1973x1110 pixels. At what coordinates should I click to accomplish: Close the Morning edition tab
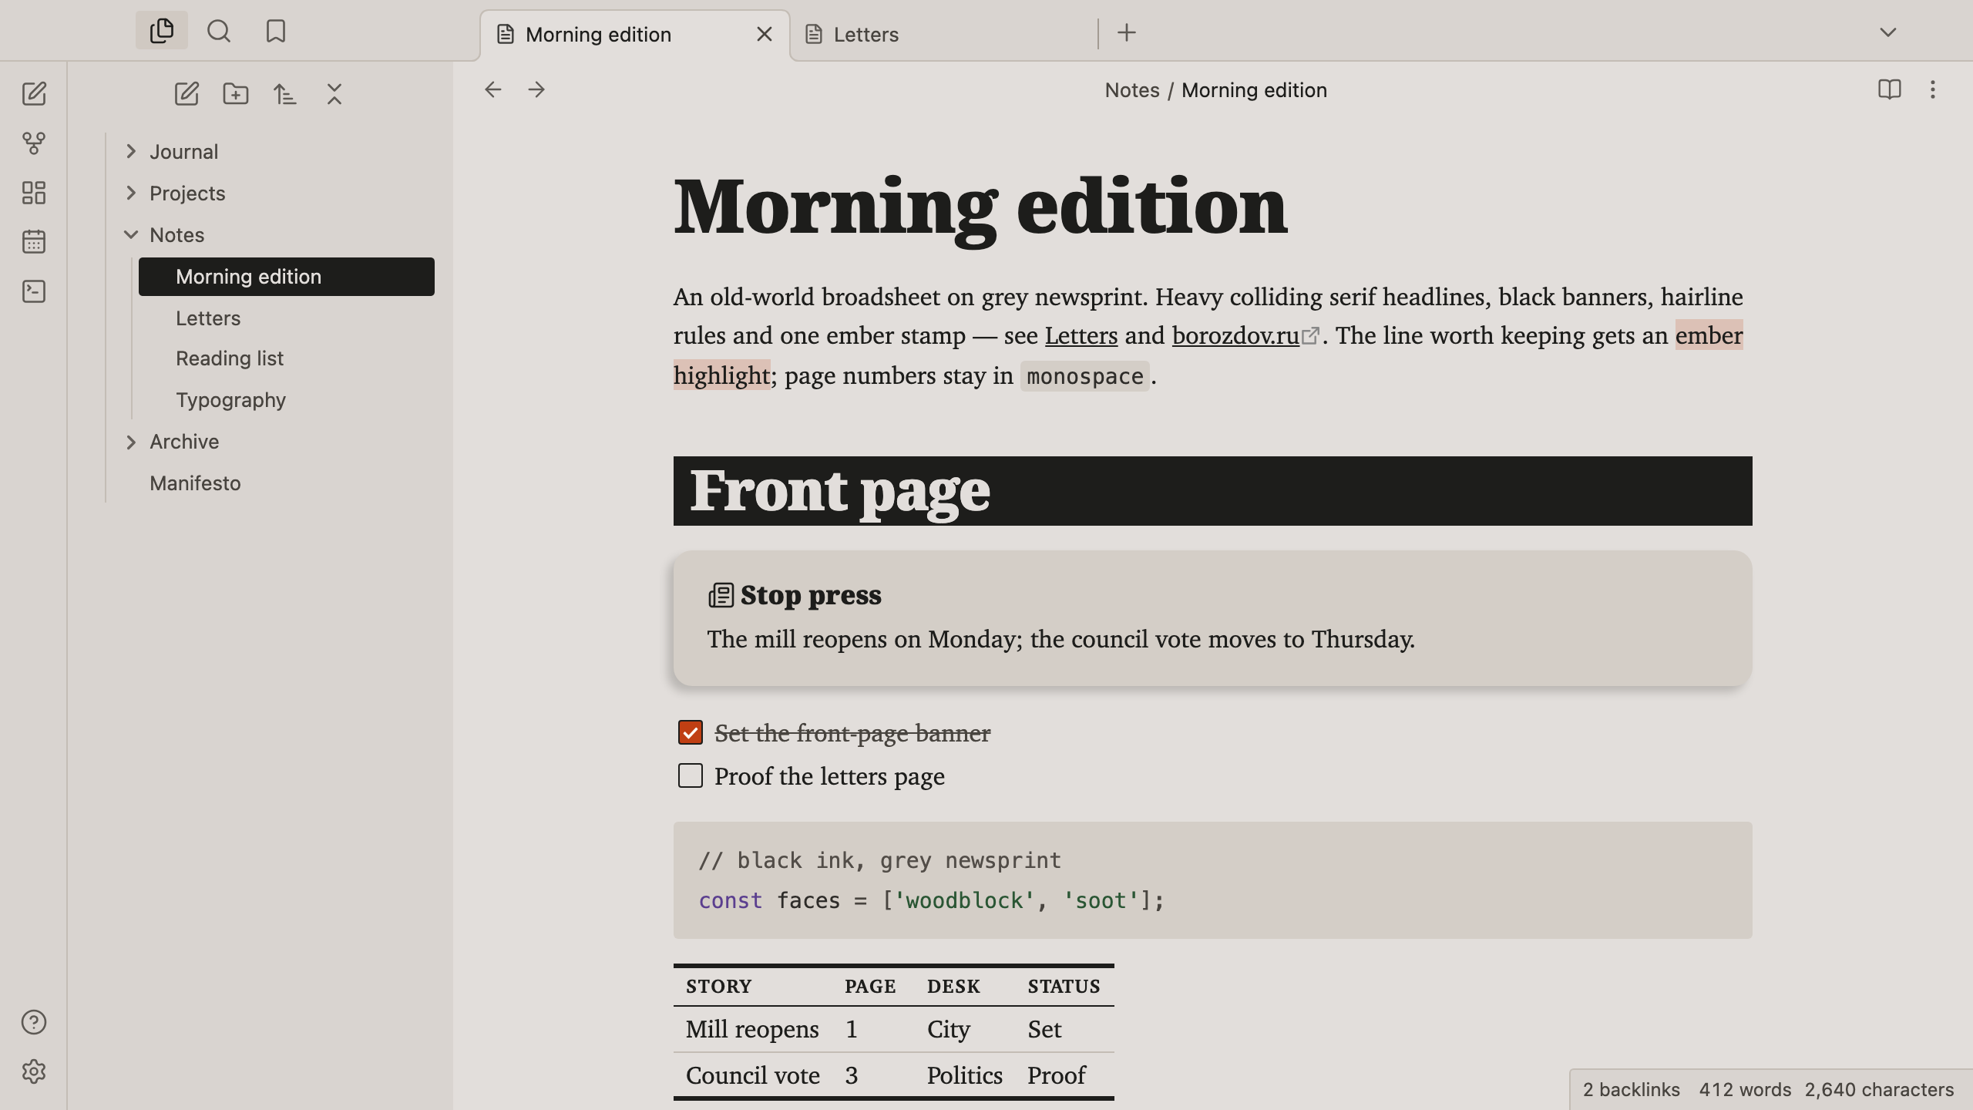pyautogui.click(x=765, y=35)
